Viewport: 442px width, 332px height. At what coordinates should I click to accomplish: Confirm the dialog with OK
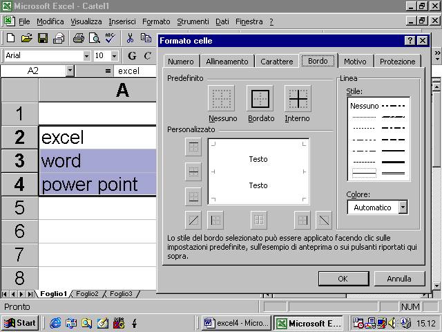pyautogui.click(x=344, y=279)
